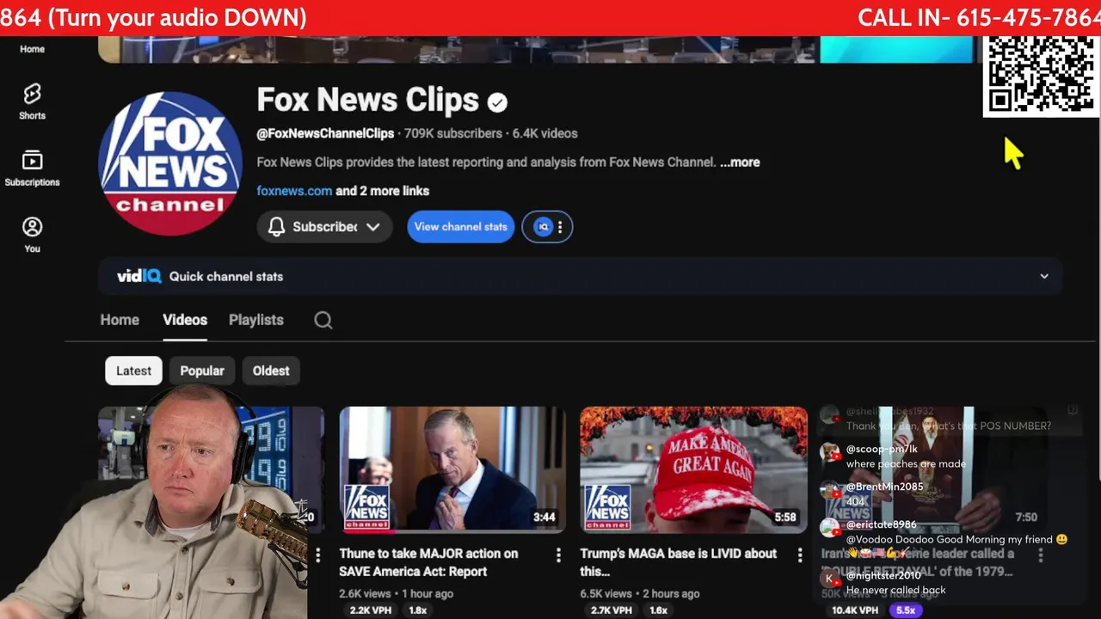Open the Subscribed notification dropdown
The height and width of the screenshot is (619, 1101).
(x=324, y=227)
